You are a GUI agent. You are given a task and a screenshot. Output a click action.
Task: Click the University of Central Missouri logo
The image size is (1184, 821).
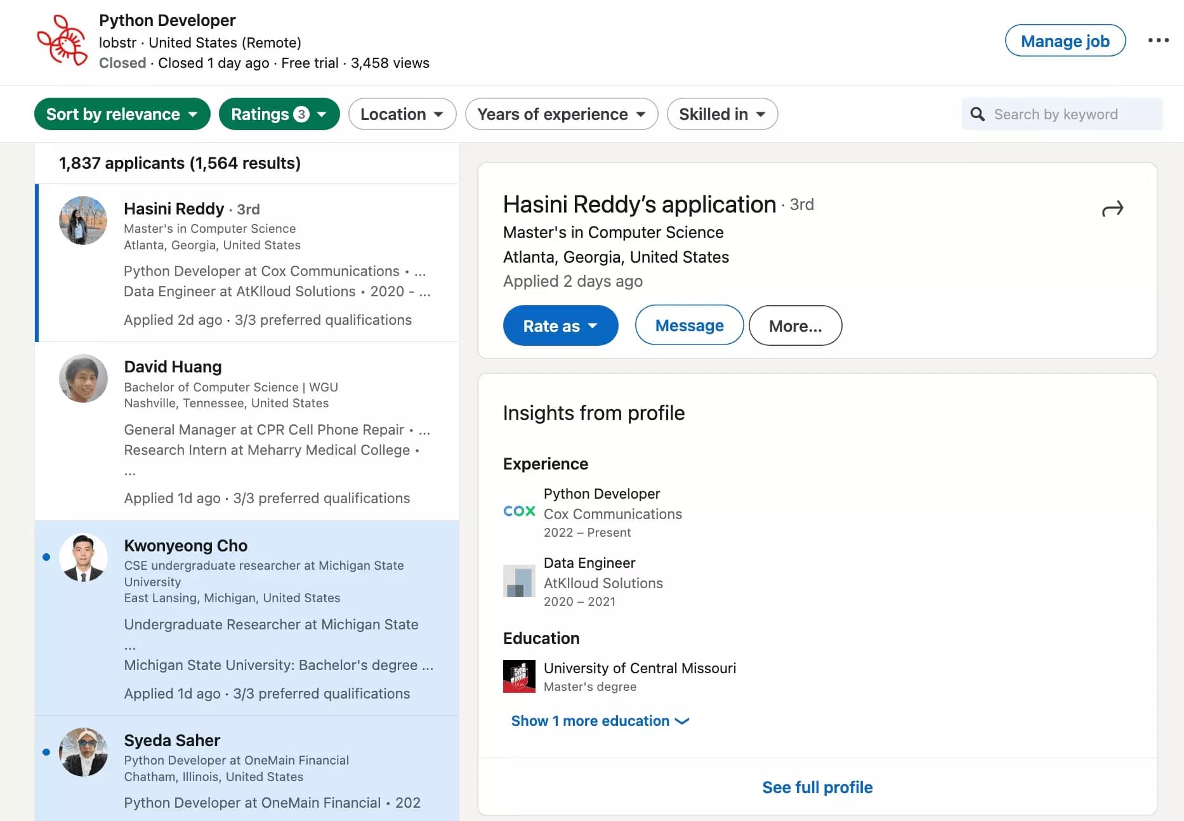[x=518, y=676]
